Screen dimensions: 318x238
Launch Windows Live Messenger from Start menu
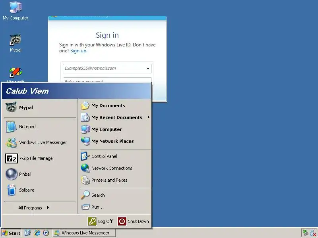pyautogui.click(x=40, y=142)
